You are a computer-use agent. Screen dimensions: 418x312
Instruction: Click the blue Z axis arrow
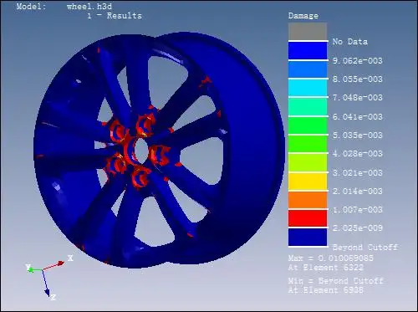tap(46, 284)
